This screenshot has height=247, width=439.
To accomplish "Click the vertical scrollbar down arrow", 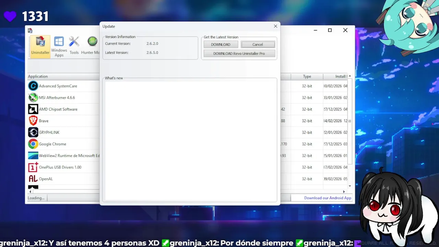I will point(350,186).
